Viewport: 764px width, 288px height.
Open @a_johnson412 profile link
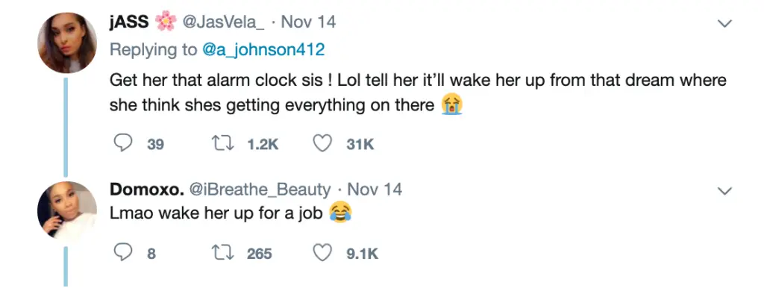[263, 50]
